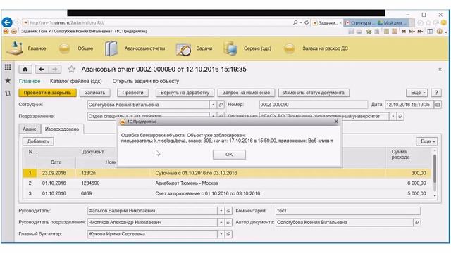
Task: Open Каталог файлов (эдк) link
Action: click(x=75, y=82)
